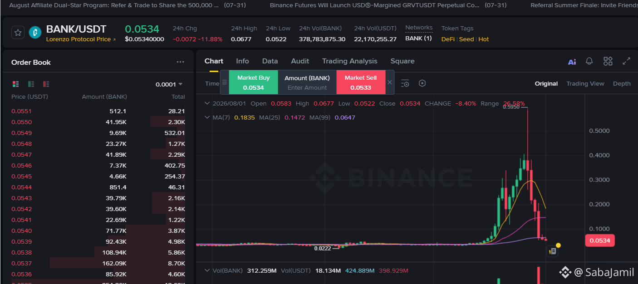Select ask price 0.0551 in order book
The width and height of the screenshot is (638, 284).
tap(21, 111)
